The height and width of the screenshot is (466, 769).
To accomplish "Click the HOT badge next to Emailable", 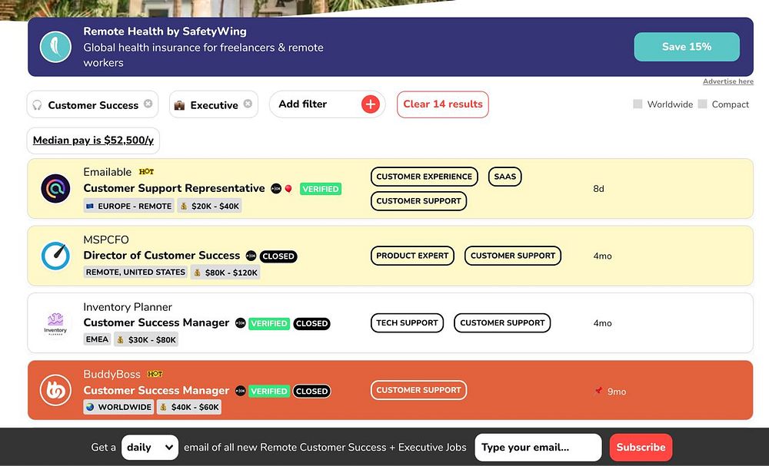I will (146, 172).
